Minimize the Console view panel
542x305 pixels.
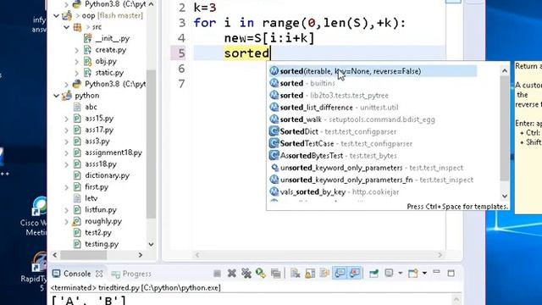click(437, 273)
